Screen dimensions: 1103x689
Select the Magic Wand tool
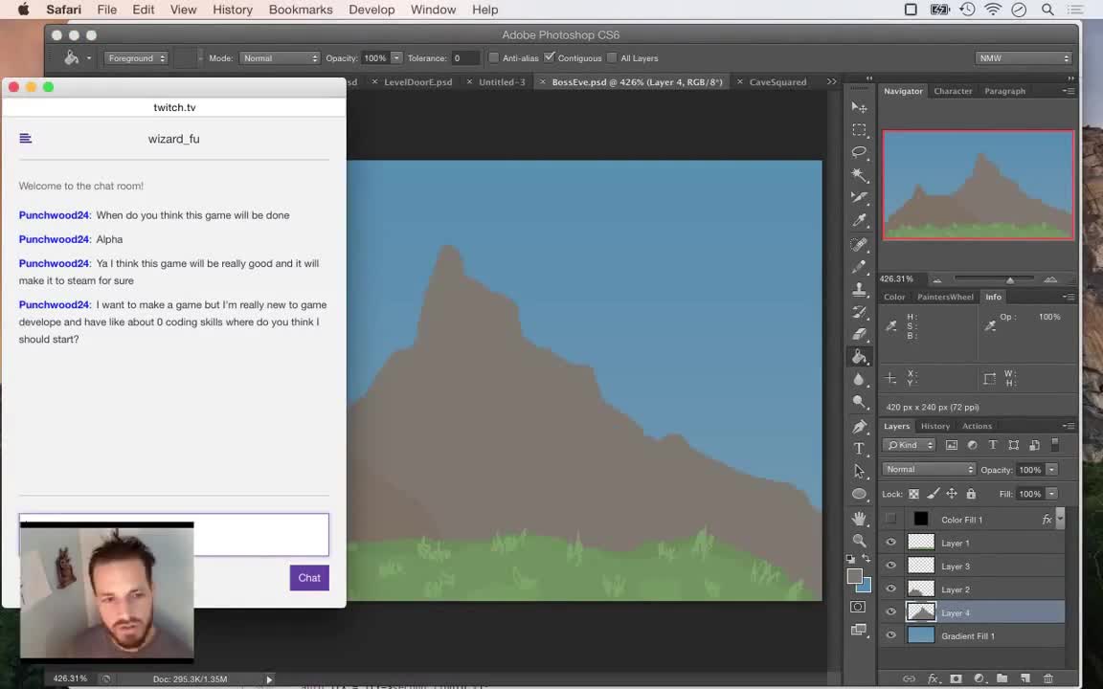(859, 175)
